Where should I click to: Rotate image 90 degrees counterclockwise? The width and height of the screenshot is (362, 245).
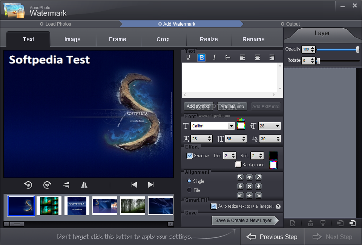28,185
